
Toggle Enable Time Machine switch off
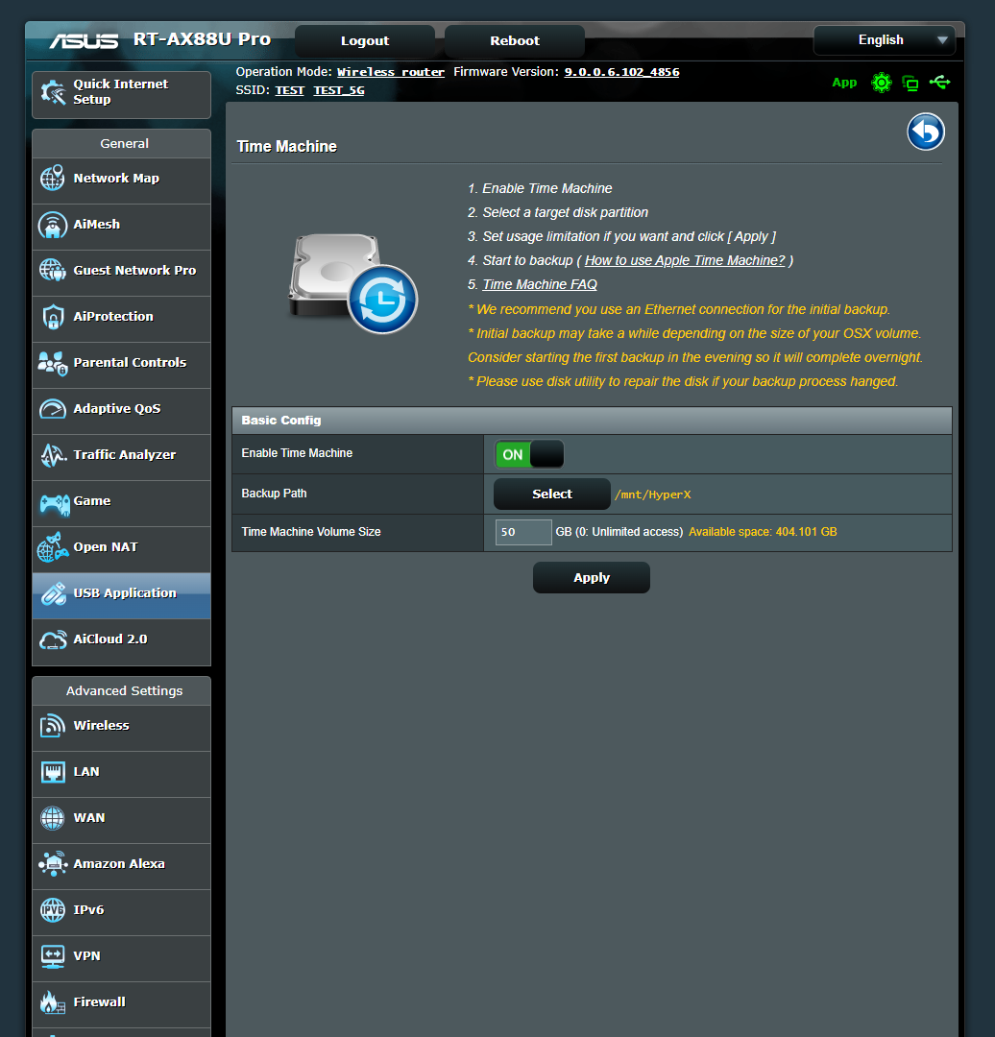click(x=529, y=454)
